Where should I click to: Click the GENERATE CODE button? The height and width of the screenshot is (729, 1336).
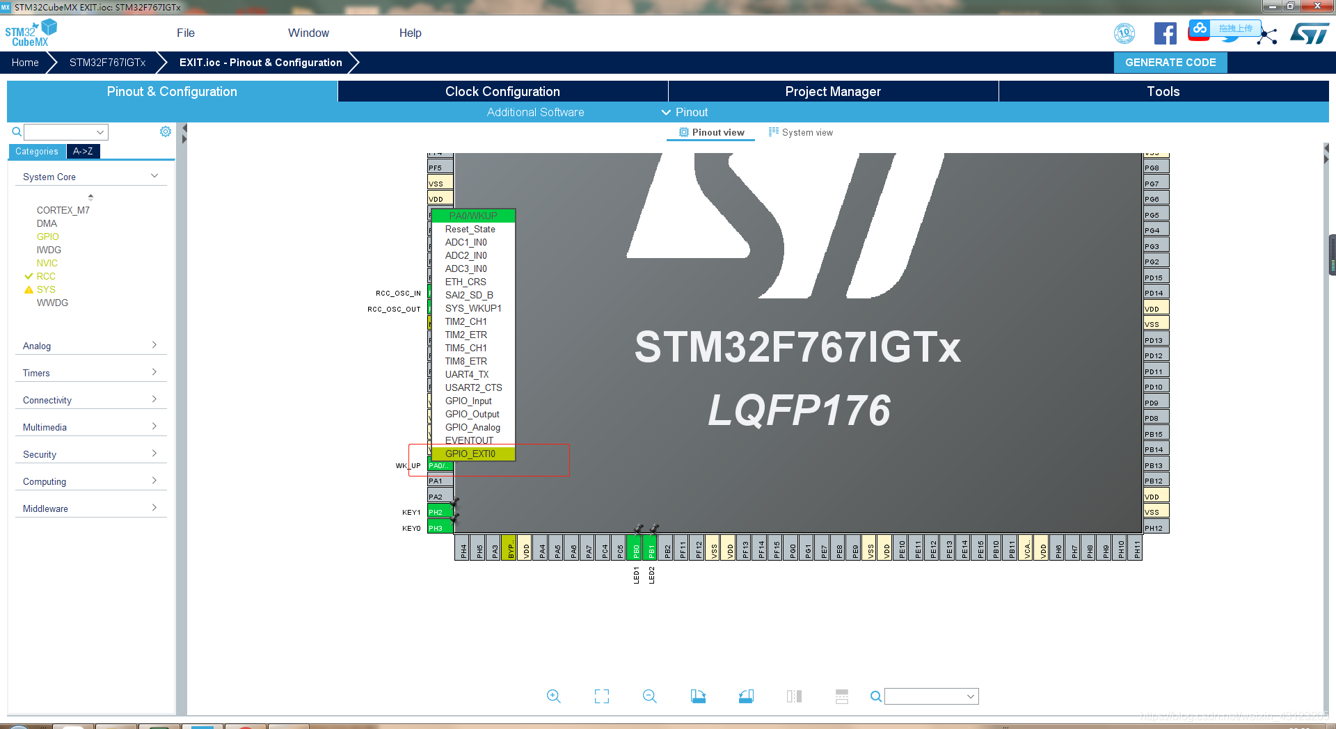(1170, 62)
